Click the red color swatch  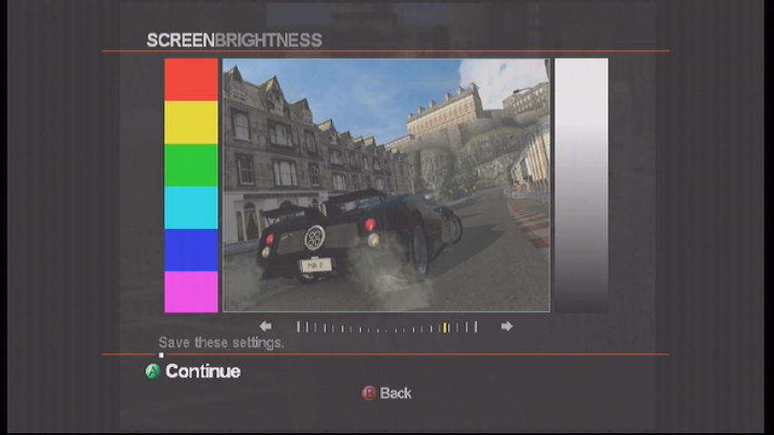[x=191, y=80]
